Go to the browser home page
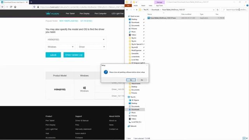Image resolution: width=249 pixels, height=140 pixels. tap(15, 7)
